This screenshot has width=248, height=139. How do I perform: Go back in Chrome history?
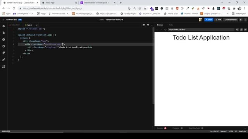(3, 8)
